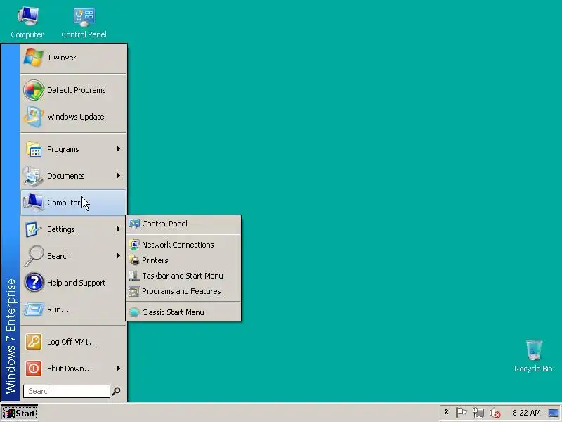Click the Network Connections icon in submenu

[134, 245]
